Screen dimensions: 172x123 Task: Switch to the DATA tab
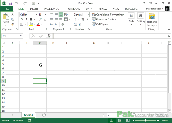[89, 9]
